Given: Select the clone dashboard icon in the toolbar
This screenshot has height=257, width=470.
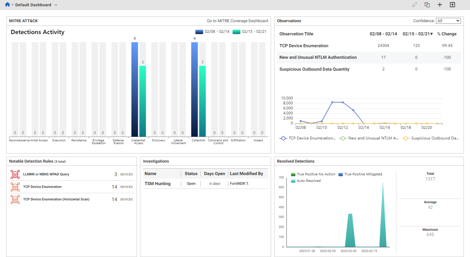Looking at the screenshot, I should click(427, 5).
